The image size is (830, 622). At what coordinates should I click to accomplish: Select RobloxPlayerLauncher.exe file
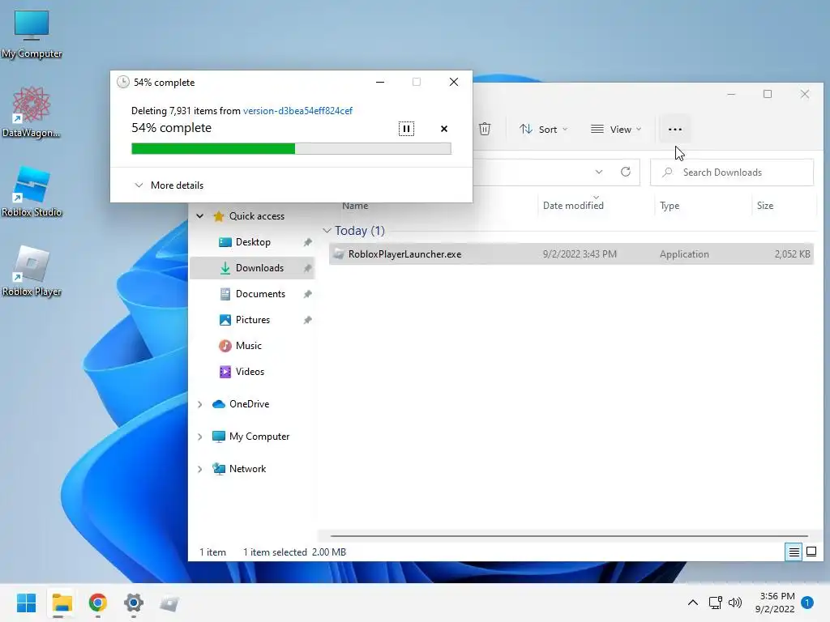pyautogui.click(x=571, y=253)
